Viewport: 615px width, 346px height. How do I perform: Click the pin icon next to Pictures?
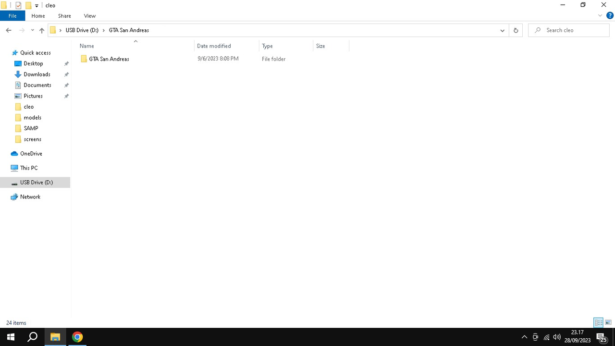66,96
